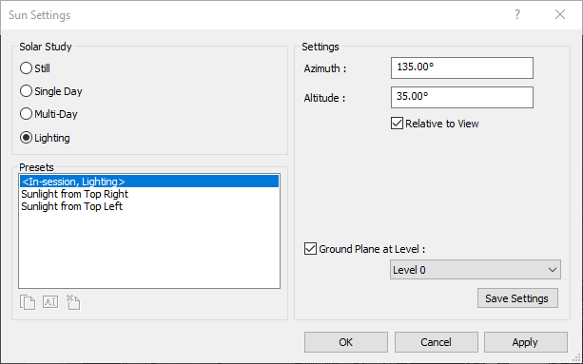The height and width of the screenshot is (364, 583).
Task: Open the Level 0 ground plane dropdown
Action: coord(476,270)
